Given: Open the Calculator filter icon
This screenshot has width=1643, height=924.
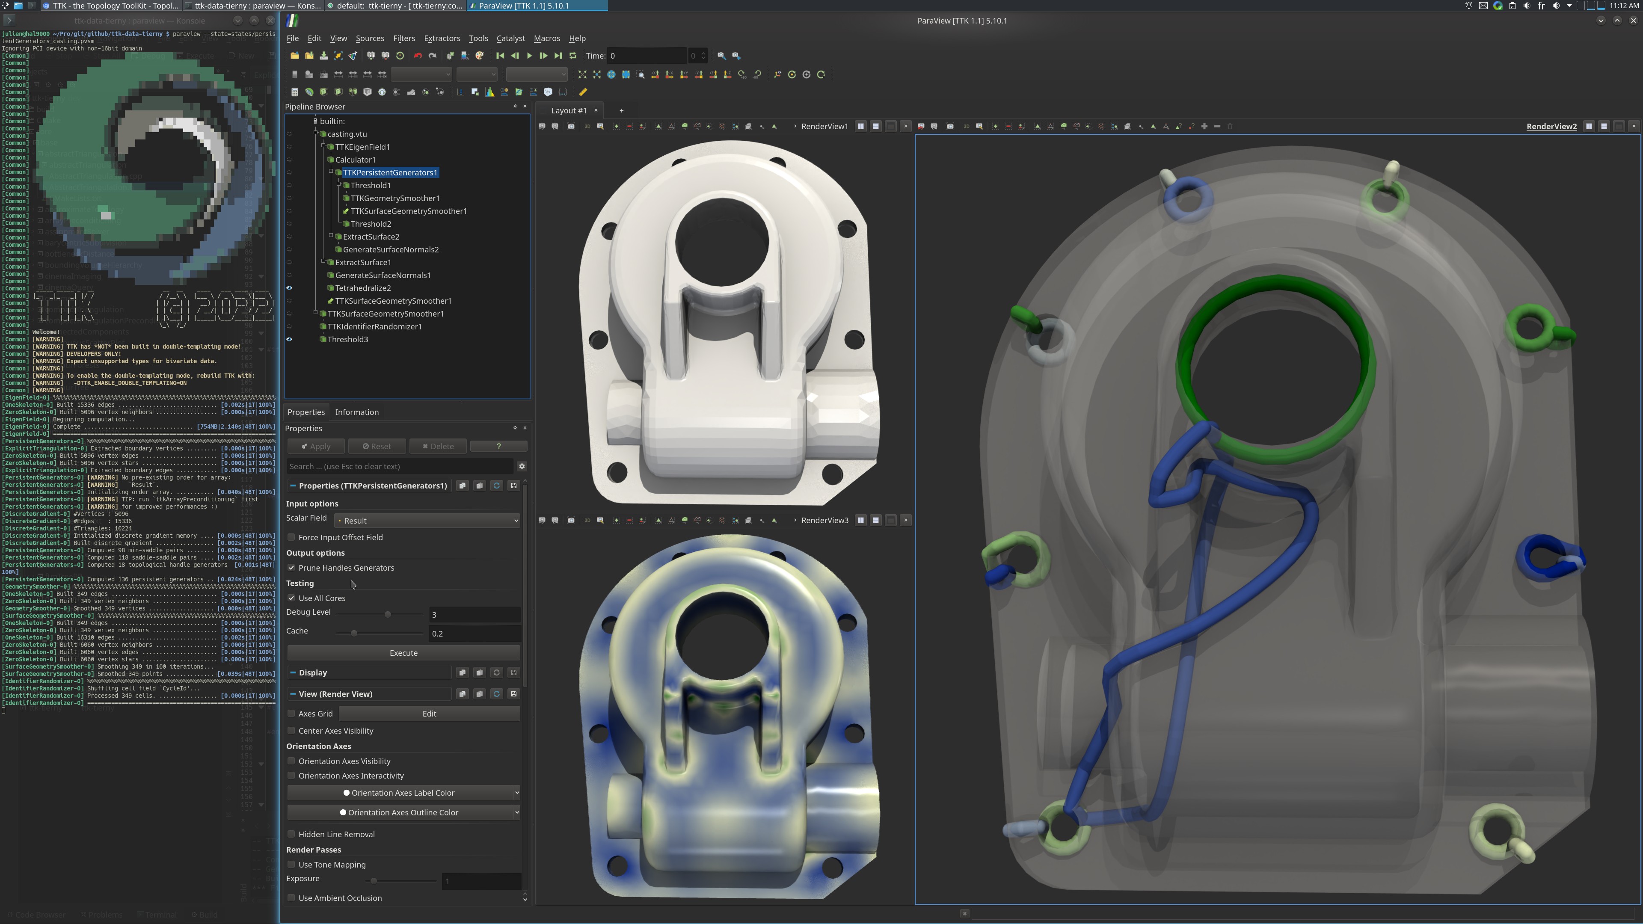Looking at the screenshot, I should coord(295,92).
